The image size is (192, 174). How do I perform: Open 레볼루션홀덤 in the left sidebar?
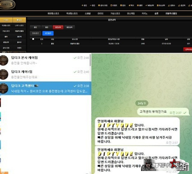tap(19, 31)
